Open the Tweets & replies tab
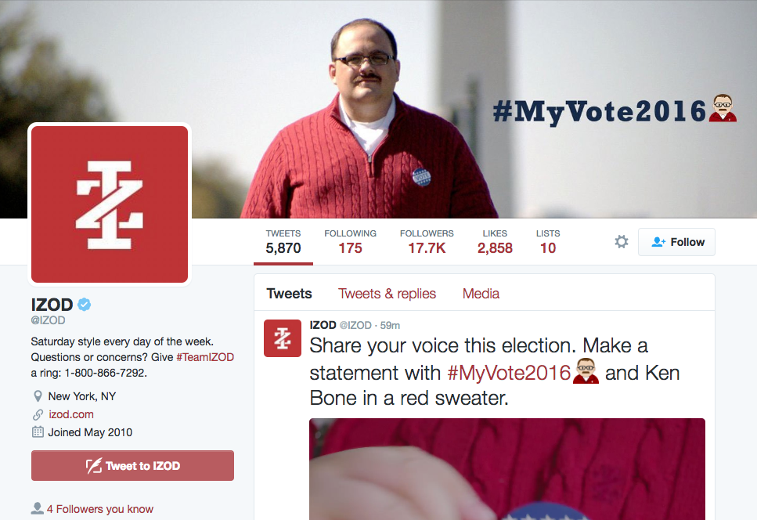The image size is (757, 520). (387, 294)
